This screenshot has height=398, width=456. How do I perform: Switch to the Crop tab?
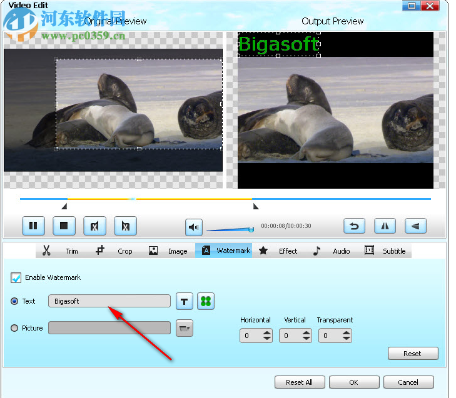(x=125, y=251)
